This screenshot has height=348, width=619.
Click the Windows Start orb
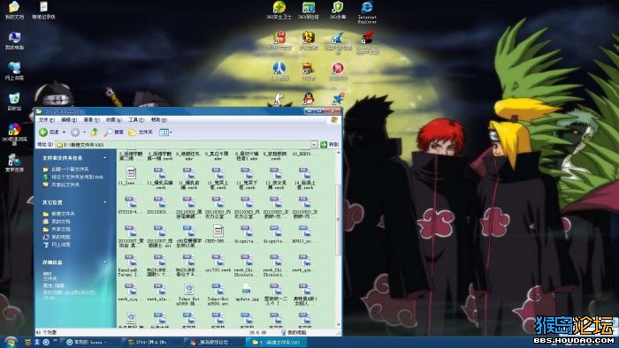click(11, 342)
